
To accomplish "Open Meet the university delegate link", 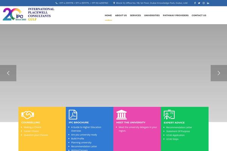I will pos(138,129).
